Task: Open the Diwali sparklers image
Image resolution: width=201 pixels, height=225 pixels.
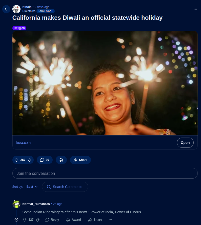Action: (x=105, y=83)
